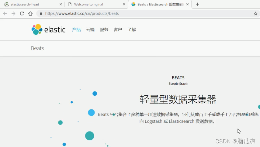View the site lock security info
This screenshot has width=260, height=147.
(41, 13)
